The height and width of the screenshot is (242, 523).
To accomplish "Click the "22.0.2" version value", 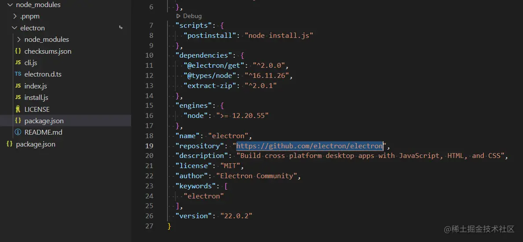I will pyautogui.click(x=237, y=216).
